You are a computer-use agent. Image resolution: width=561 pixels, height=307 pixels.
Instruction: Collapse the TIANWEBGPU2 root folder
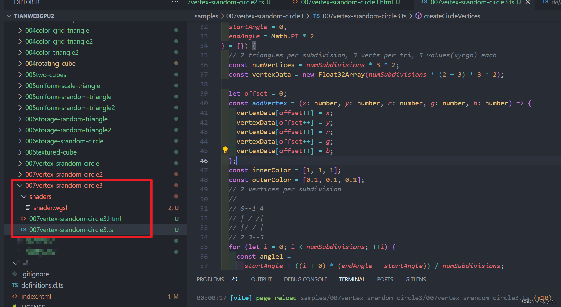click(x=9, y=16)
